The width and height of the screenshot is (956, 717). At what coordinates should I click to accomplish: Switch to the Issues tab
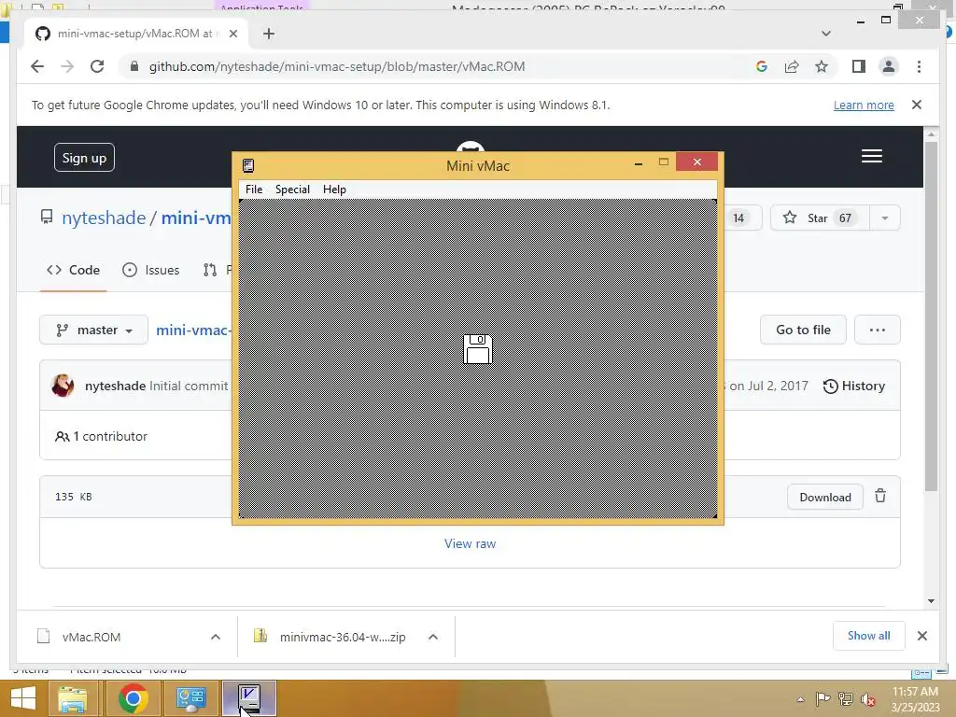pos(150,270)
